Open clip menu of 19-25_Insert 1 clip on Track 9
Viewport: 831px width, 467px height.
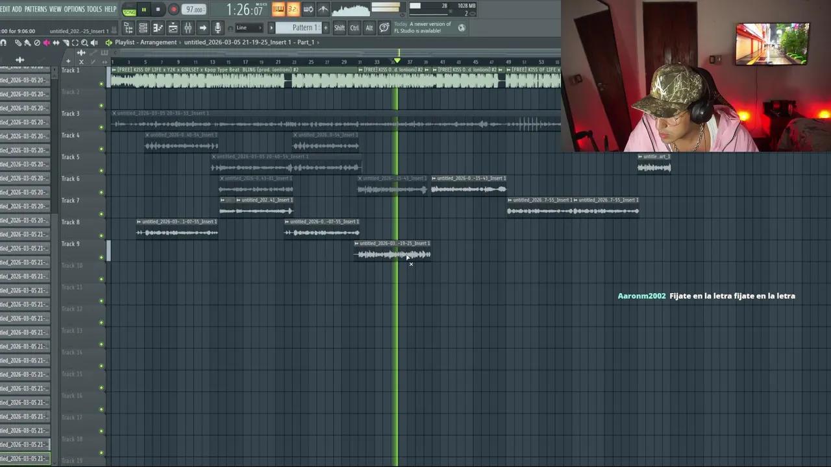[356, 243]
